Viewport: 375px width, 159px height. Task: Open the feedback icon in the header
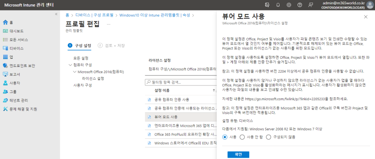311,5
